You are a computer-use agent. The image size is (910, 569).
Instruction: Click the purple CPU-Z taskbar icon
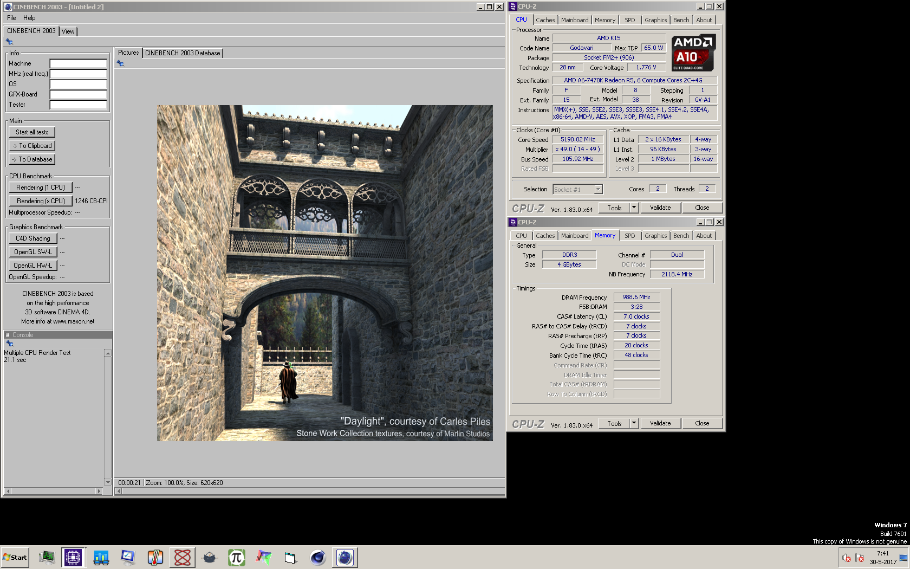point(73,557)
